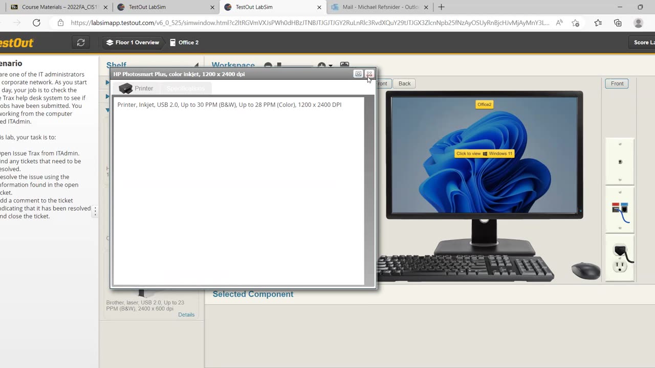Viewport: 655px width, 368px height.
Task: Open the Read Aloud icon in the address bar
Action: tap(559, 22)
